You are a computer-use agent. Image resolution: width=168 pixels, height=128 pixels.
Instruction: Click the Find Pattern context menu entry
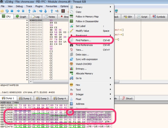click(83, 40)
